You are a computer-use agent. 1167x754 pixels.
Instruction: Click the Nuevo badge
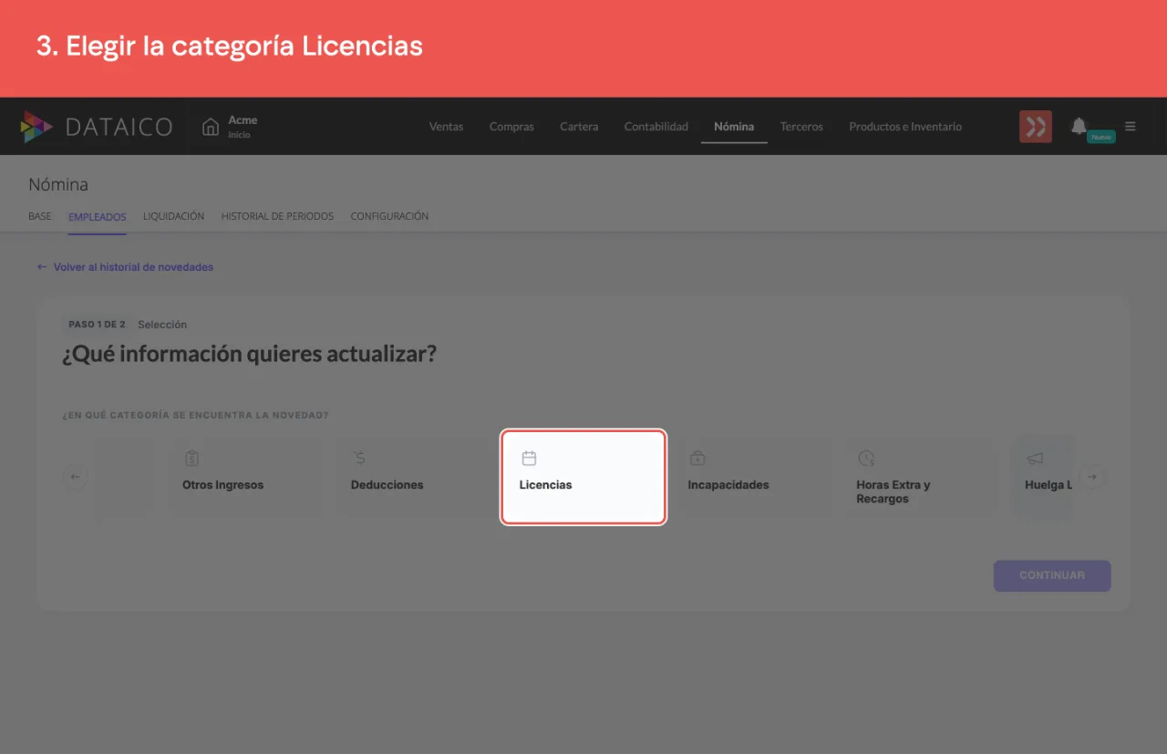coord(1101,137)
